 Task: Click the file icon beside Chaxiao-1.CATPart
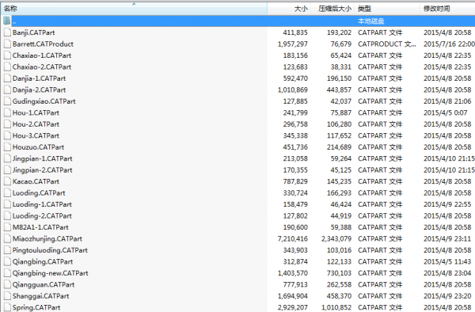[7, 55]
